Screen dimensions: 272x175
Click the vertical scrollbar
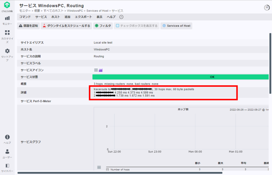point(270,63)
